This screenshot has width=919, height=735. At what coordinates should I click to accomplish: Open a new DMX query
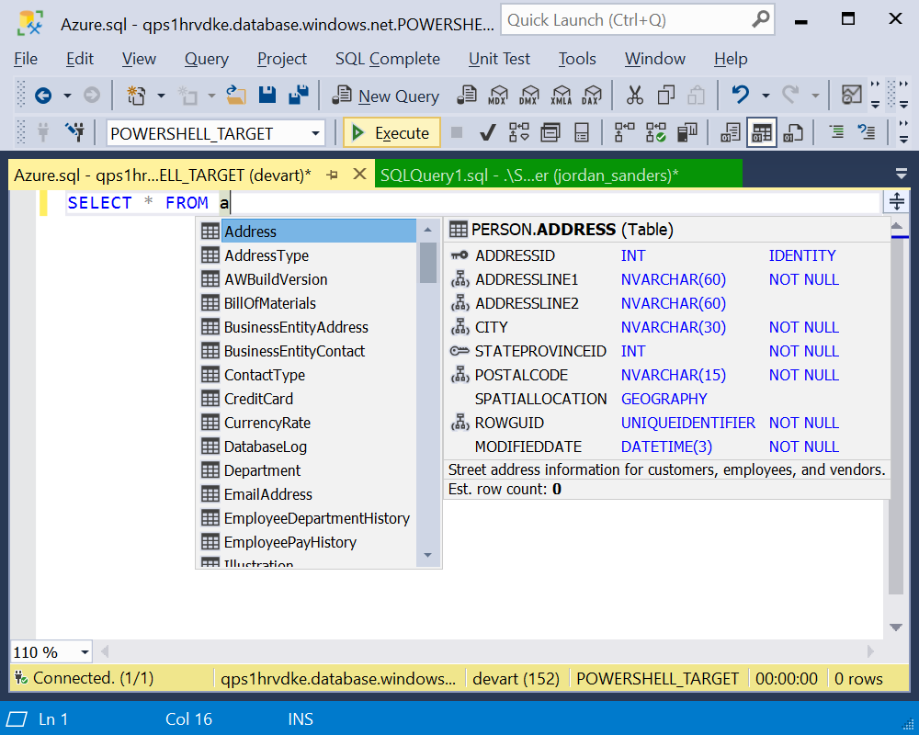[x=529, y=95]
